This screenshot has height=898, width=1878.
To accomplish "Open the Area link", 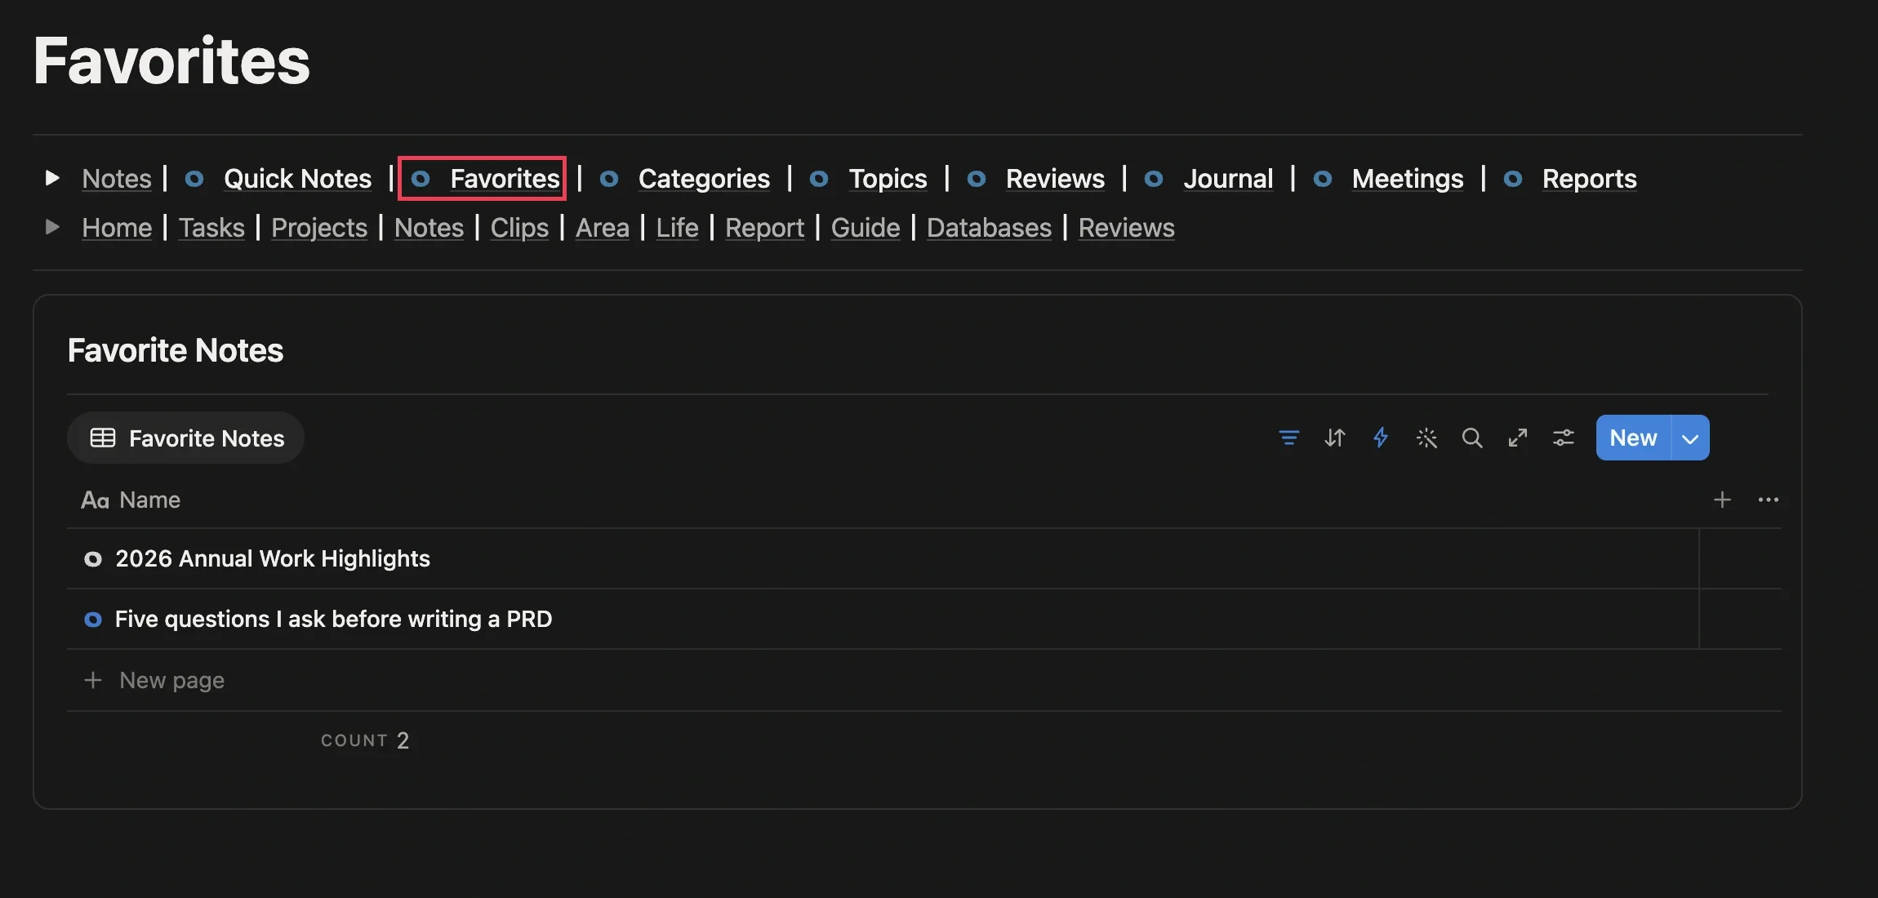I will point(603,228).
